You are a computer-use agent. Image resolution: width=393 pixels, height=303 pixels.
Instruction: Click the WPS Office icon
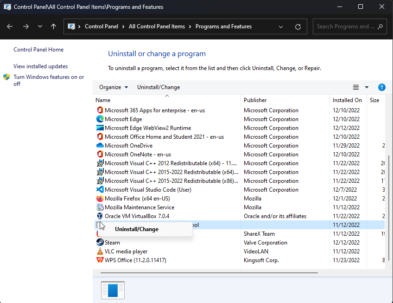(x=100, y=260)
